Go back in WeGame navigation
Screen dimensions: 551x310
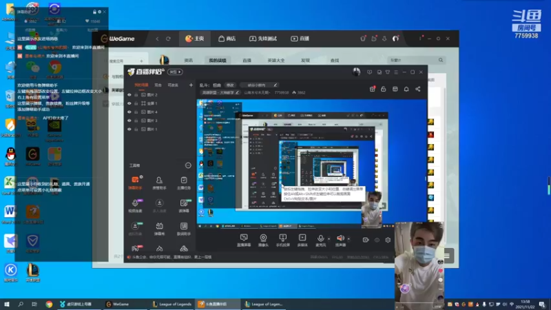pos(158,39)
